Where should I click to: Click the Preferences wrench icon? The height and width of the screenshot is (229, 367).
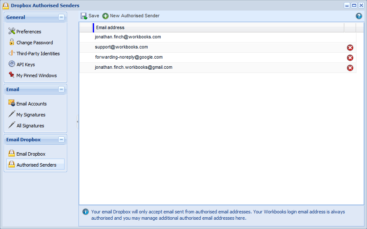pyautogui.click(x=12, y=31)
